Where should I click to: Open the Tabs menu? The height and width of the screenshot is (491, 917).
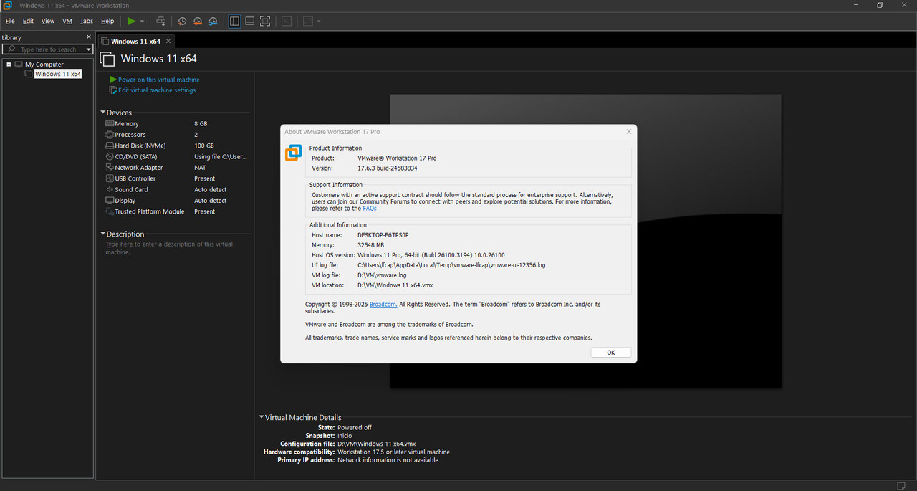click(x=87, y=22)
